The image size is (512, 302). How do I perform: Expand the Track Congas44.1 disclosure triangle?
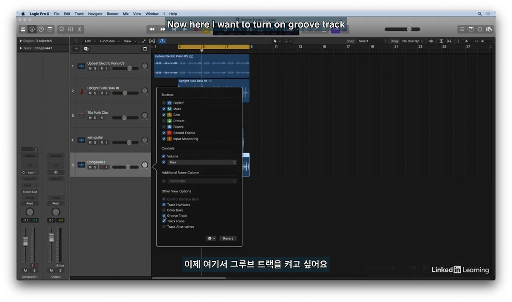coord(21,48)
